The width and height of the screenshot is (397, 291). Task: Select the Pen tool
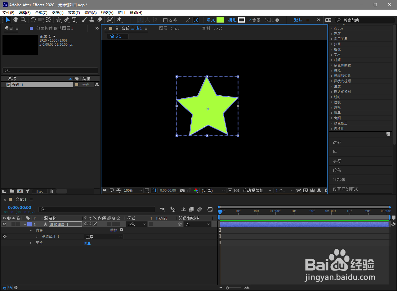click(66, 20)
